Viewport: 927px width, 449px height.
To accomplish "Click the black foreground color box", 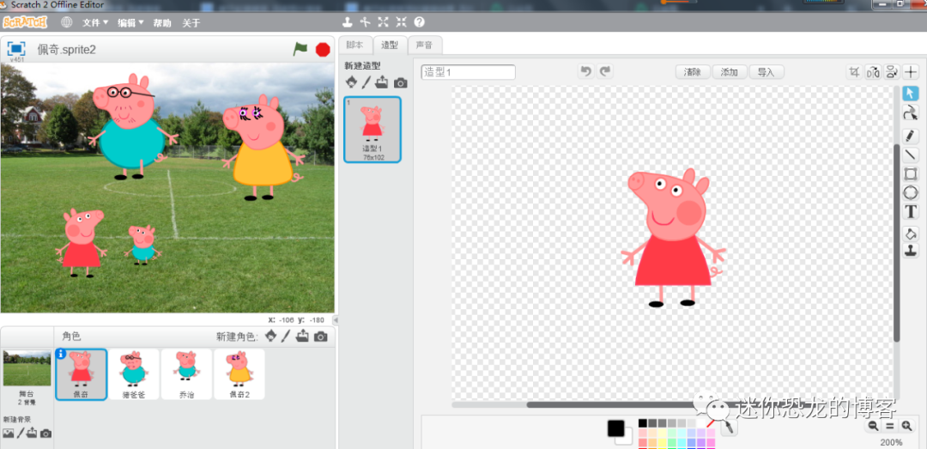I will 615,428.
